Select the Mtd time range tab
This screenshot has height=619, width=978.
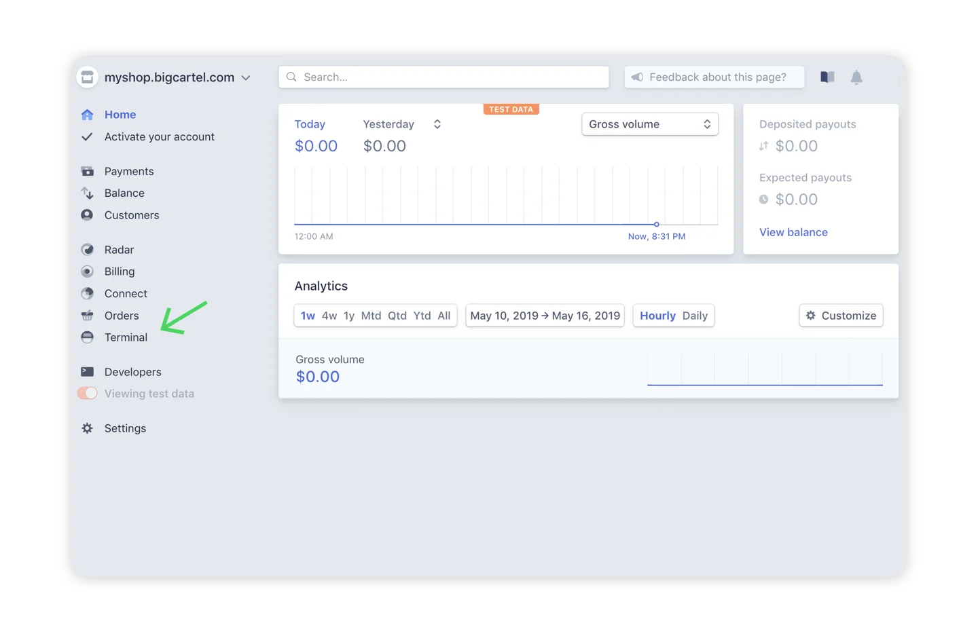tap(371, 316)
